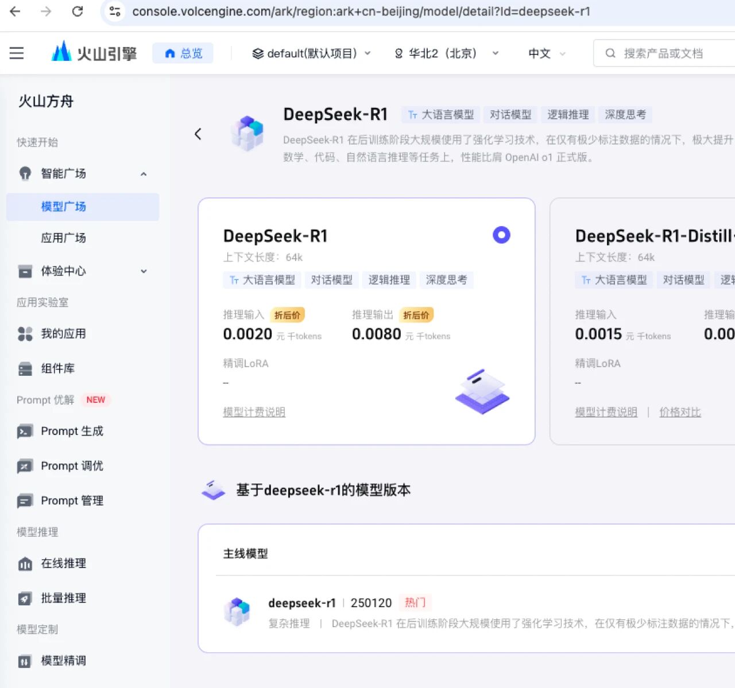Screen dimensions: 735x688
Task: Open site information icon in address bar
Action: click(115, 11)
